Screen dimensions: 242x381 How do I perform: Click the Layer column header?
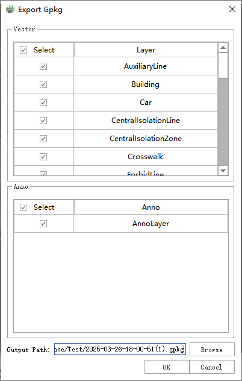(x=146, y=50)
